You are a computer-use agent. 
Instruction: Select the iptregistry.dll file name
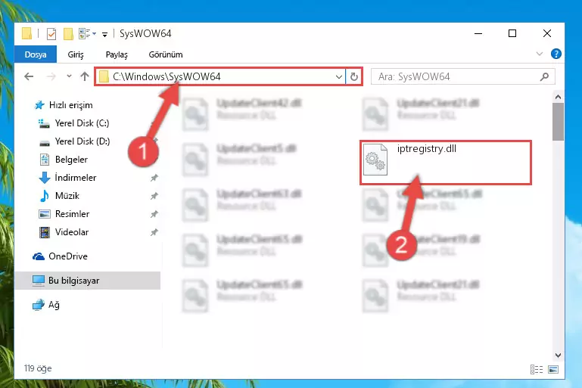click(x=427, y=149)
